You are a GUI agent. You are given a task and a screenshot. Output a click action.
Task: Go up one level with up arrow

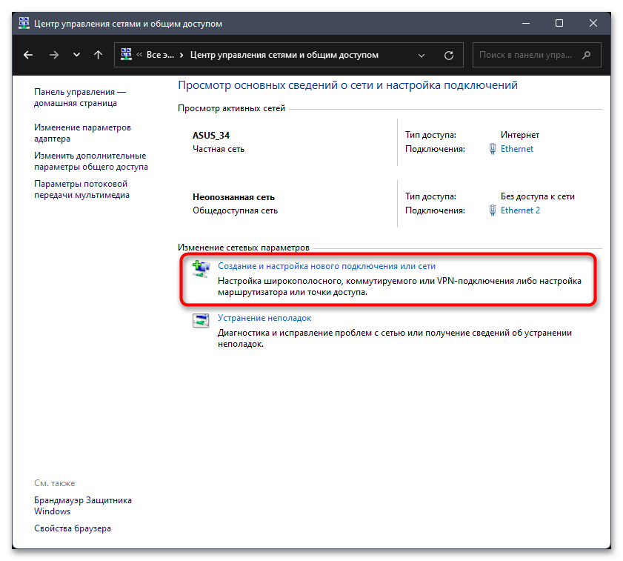tap(98, 55)
